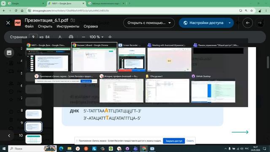270x152 pixels.
Task: Switch to Панель управления Общий доступ window
Action: click(219, 49)
